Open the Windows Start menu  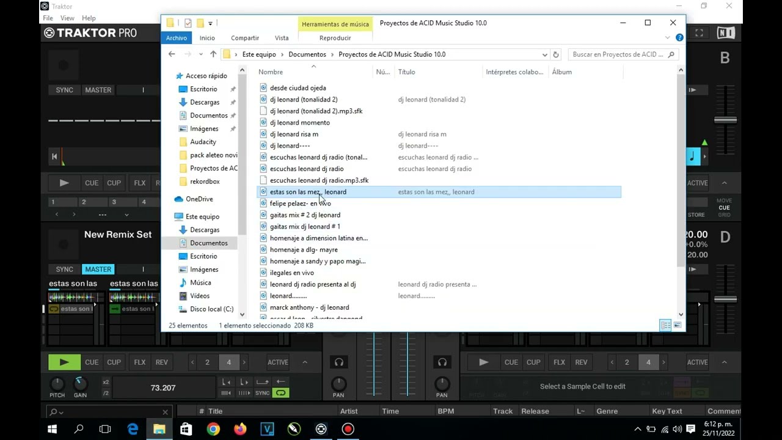tap(52, 429)
